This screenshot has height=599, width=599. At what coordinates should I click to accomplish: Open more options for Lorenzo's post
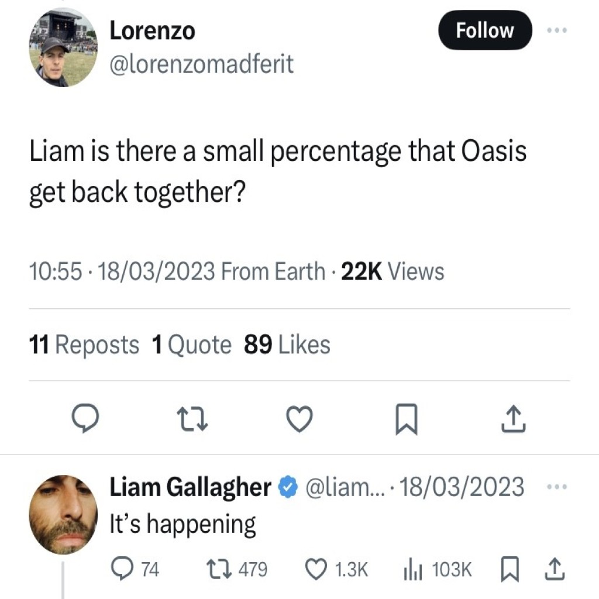555,30
